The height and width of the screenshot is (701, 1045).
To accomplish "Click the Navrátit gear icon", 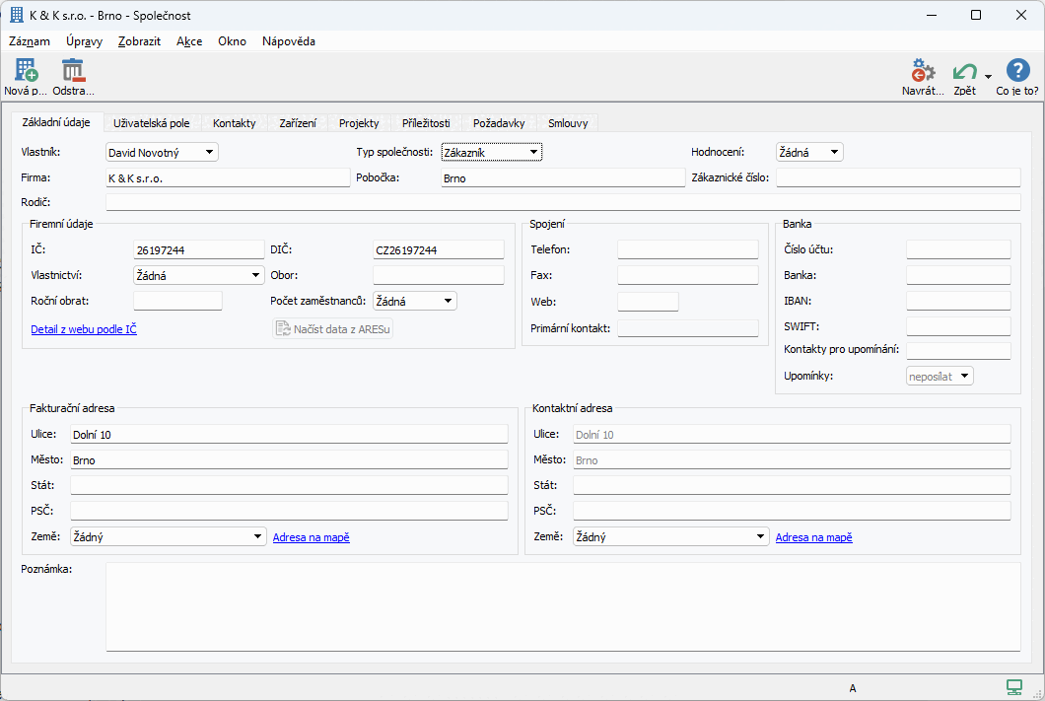I will click(x=922, y=71).
